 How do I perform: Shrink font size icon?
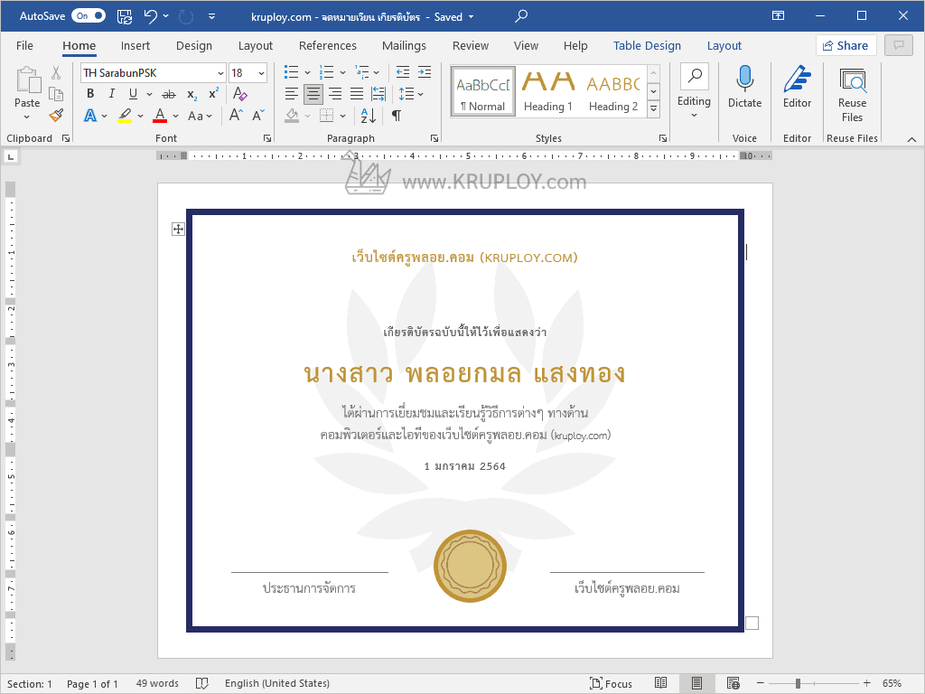pyautogui.click(x=258, y=116)
